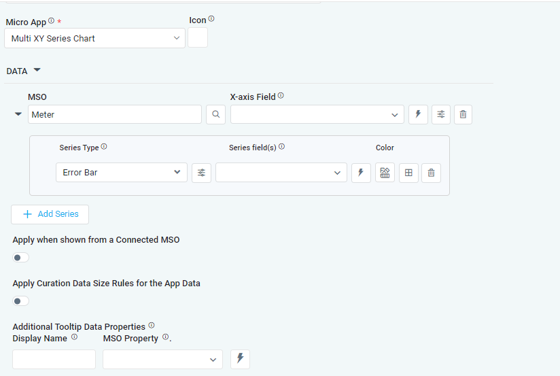Open Series Type settings sliders icon

[201, 173]
